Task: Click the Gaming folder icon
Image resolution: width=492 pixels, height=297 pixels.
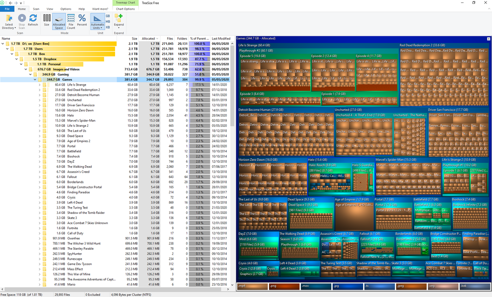Action: pos(35,74)
